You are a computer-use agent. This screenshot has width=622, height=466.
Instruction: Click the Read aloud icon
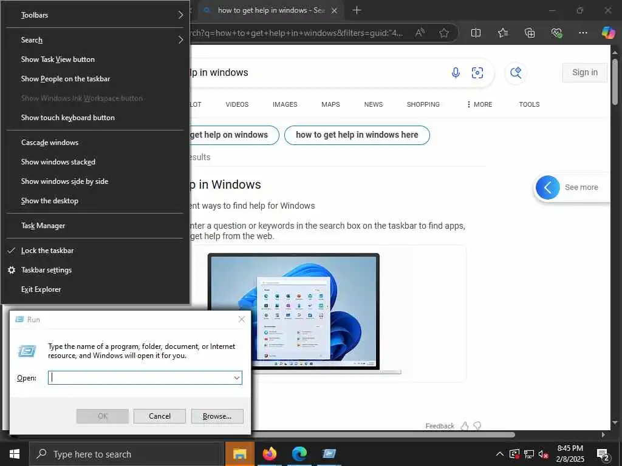[x=420, y=33]
